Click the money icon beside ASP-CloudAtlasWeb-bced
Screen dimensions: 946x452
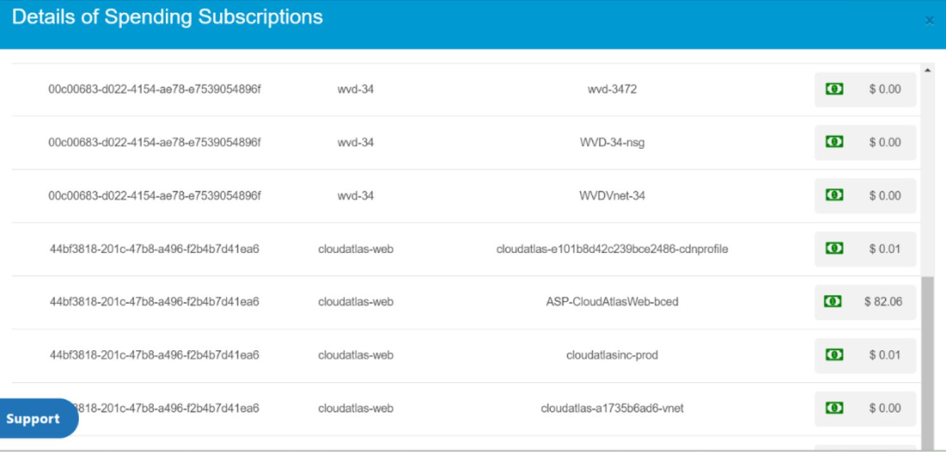click(832, 302)
